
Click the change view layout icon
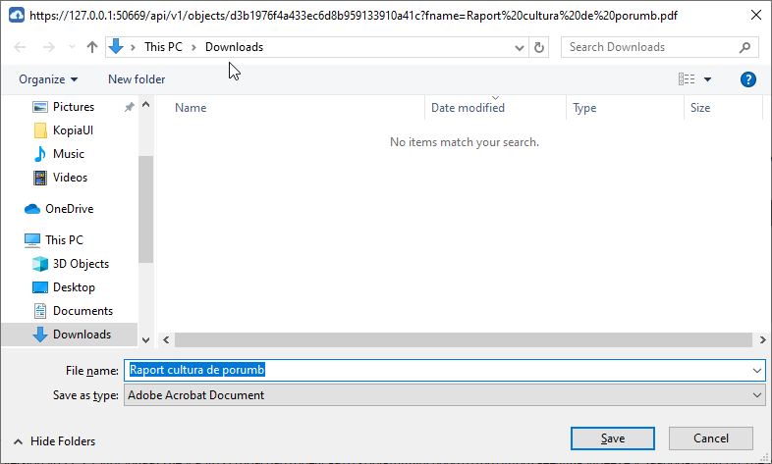point(687,79)
